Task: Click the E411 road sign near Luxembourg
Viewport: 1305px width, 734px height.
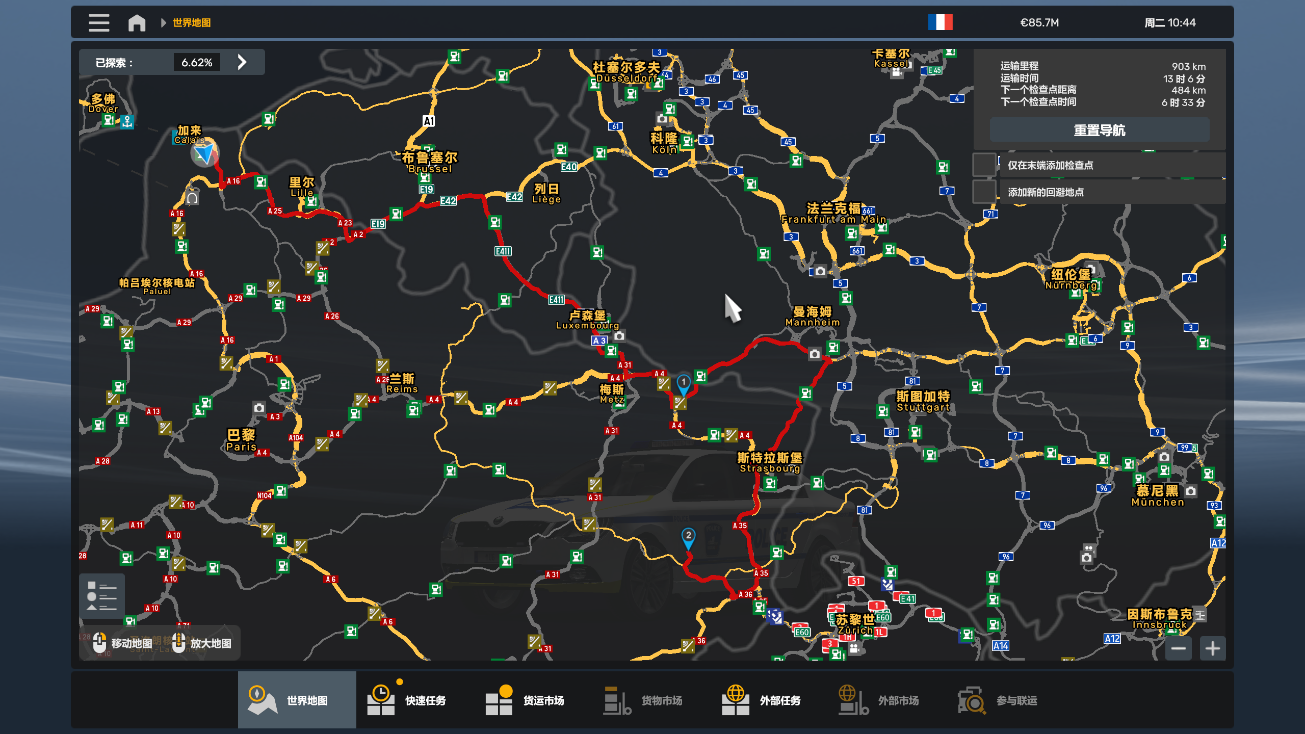Action: (x=556, y=300)
